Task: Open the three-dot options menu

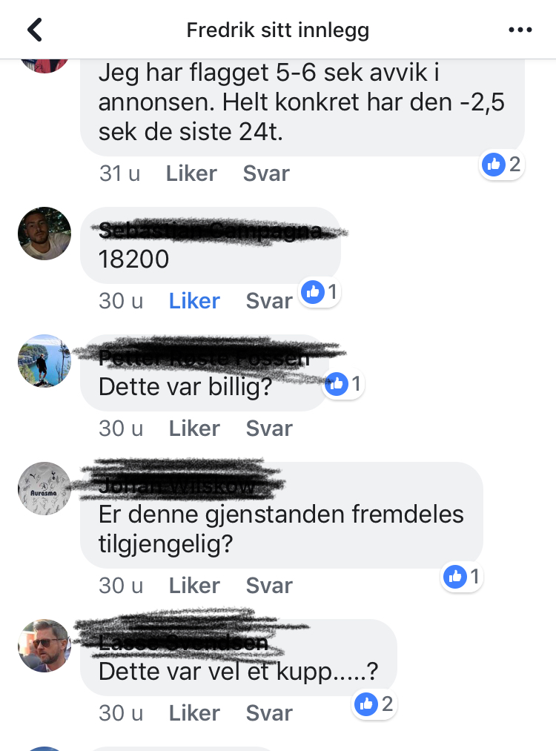Action: tap(520, 30)
